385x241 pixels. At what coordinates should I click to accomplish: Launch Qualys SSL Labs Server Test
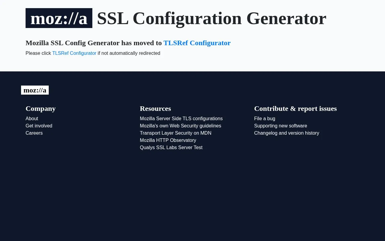click(x=171, y=147)
